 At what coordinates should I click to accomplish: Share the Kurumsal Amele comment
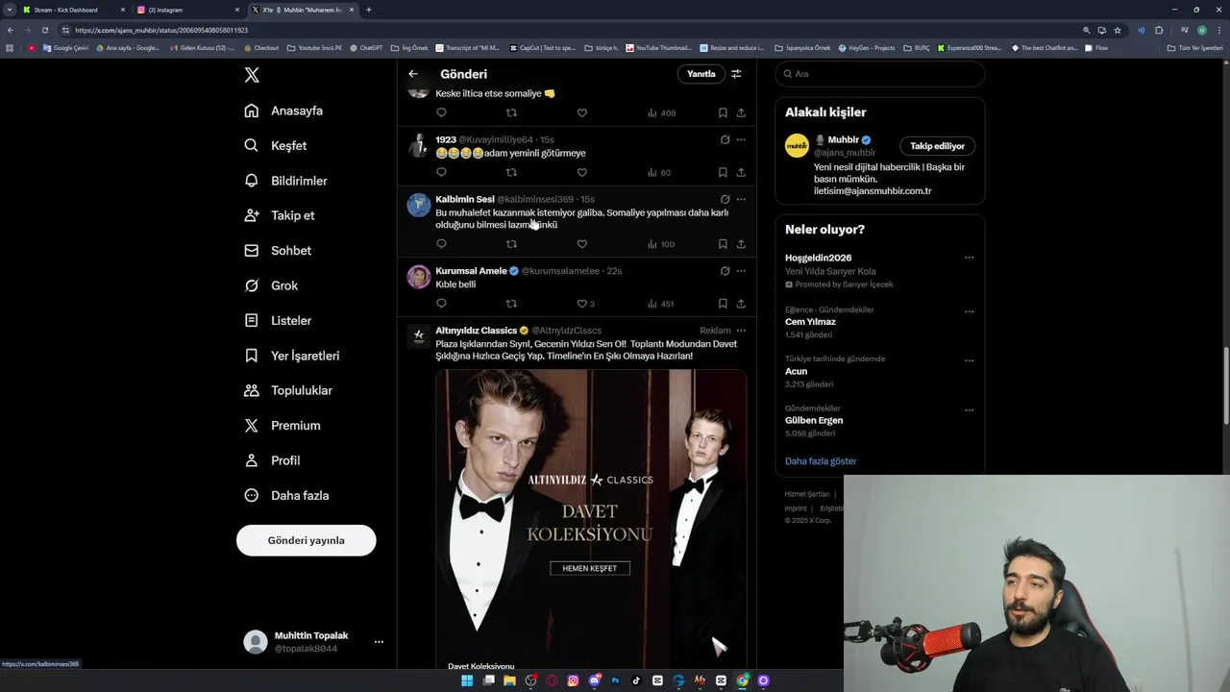pos(741,304)
